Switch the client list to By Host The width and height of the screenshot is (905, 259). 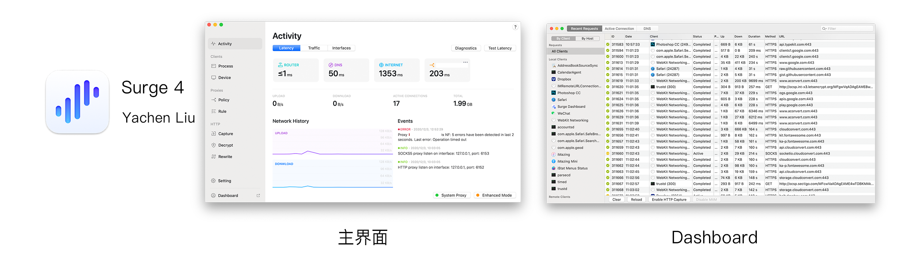tap(587, 38)
